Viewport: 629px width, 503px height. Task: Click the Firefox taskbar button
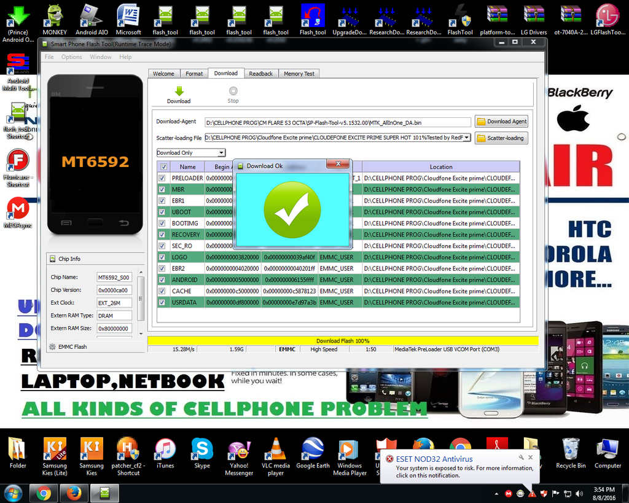click(74, 493)
